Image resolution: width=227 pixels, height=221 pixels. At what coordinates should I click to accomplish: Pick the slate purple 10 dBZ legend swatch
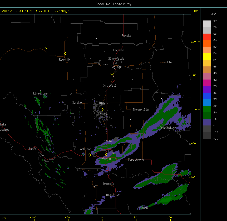(207, 122)
